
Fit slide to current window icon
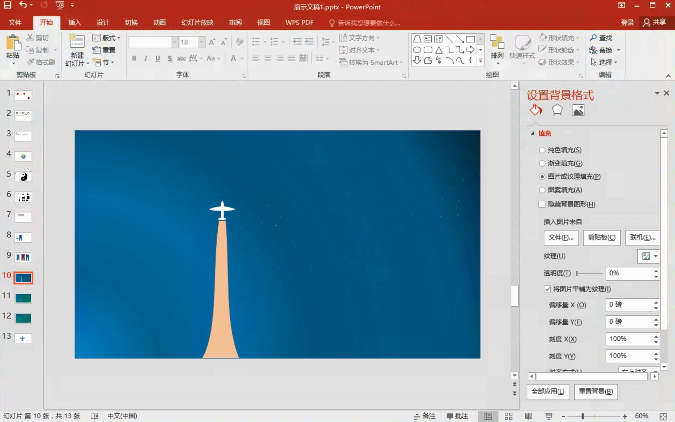click(x=663, y=416)
